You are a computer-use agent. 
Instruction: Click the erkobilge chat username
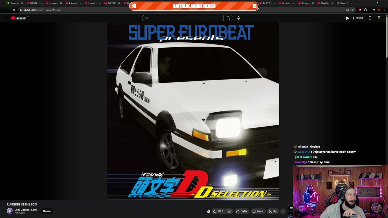[x=301, y=162]
